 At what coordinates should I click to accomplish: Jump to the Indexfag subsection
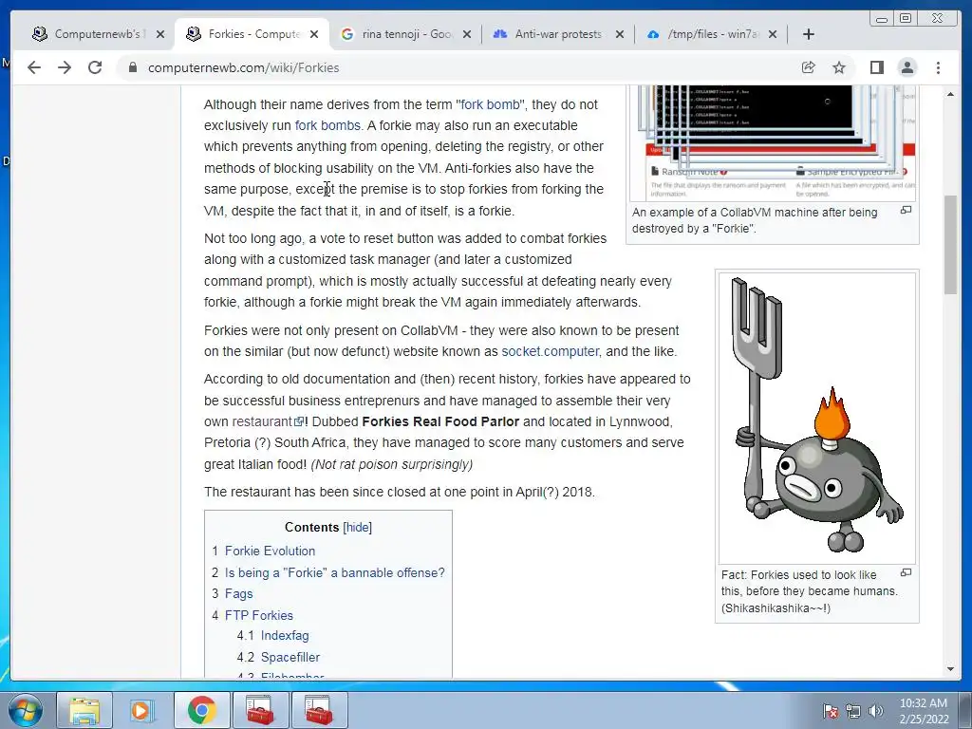[x=285, y=635]
